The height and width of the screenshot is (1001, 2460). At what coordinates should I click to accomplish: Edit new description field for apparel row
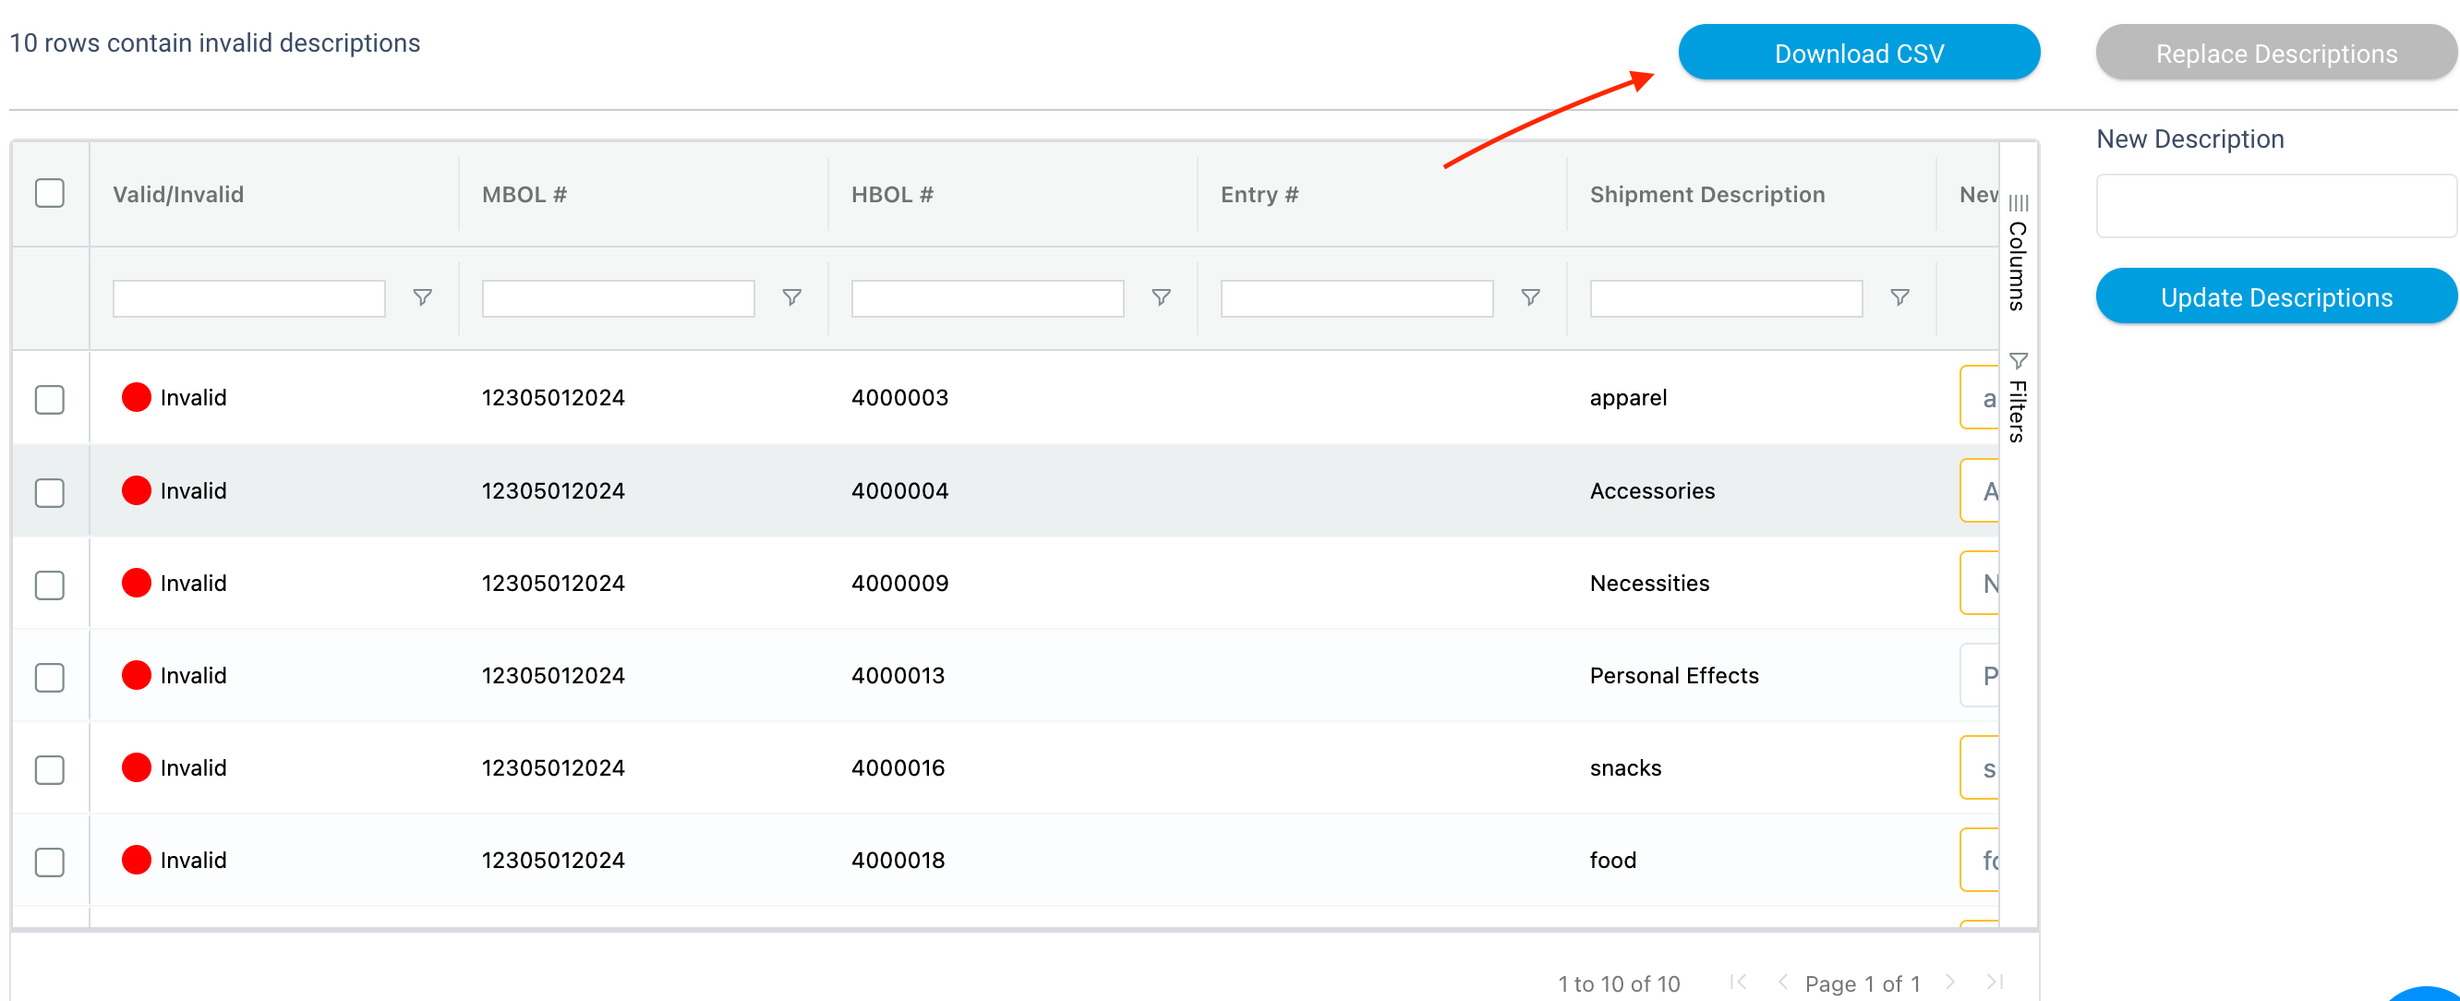coord(1980,397)
